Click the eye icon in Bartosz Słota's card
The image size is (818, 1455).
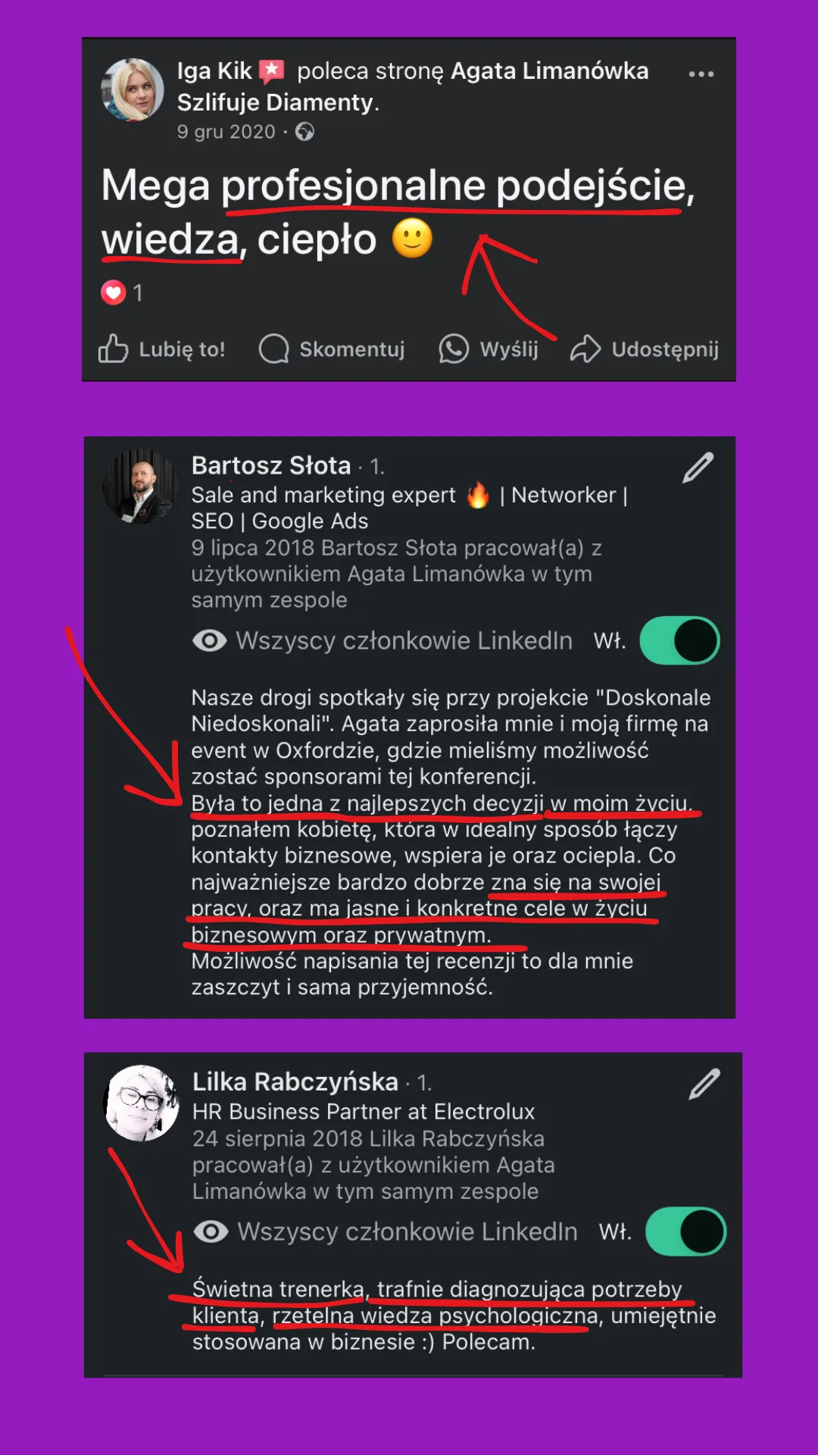point(210,640)
